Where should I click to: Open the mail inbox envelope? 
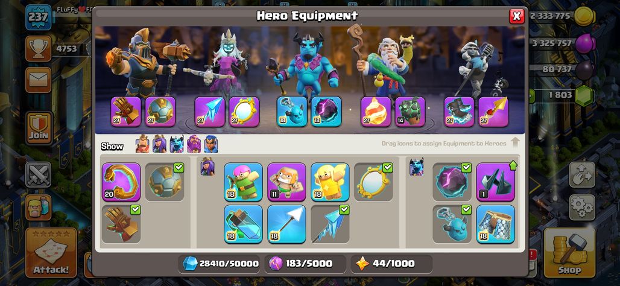[39, 80]
